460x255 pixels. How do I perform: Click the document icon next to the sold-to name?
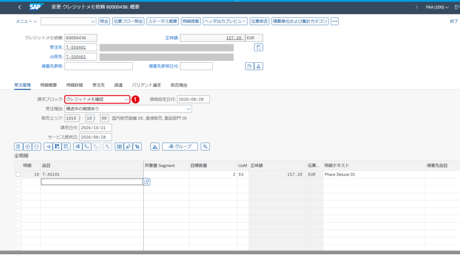(258, 48)
